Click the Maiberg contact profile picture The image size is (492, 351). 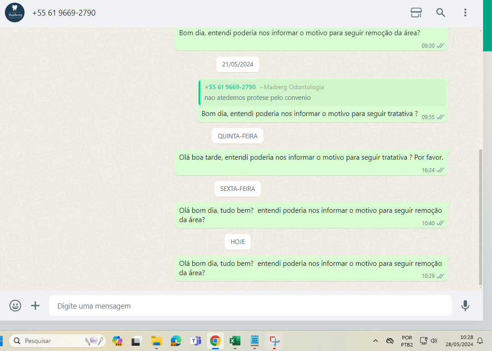pos(15,12)
